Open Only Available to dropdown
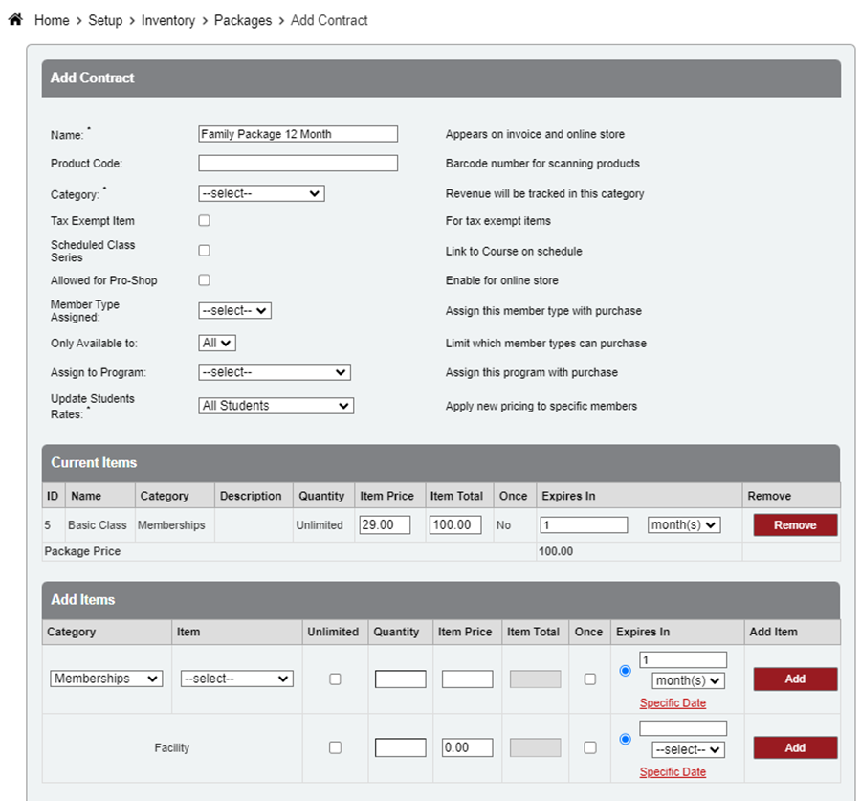This screenshot has width=861, height=801. 217,343
